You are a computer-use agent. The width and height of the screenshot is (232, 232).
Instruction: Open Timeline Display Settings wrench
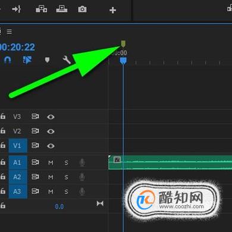pyautogui.click(x=67, y=59)
